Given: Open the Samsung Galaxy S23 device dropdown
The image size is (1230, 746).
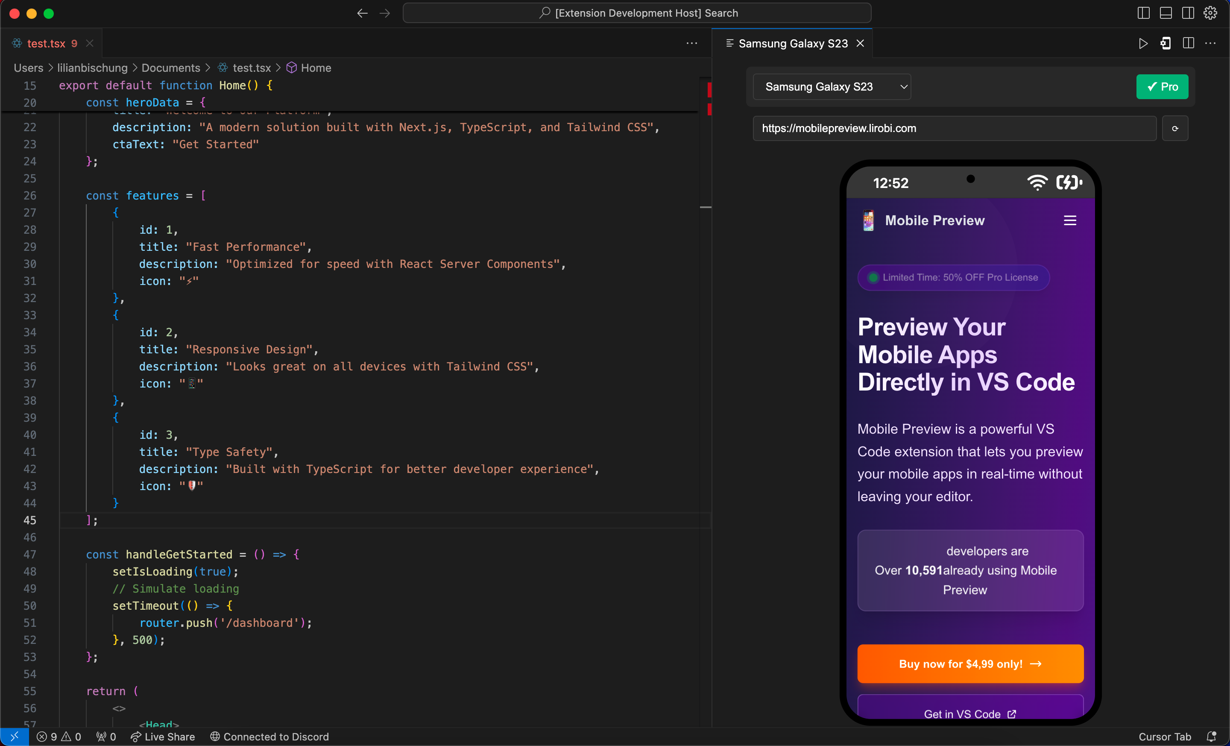Looking at the screenshot, I should click(x=832, y=87).
